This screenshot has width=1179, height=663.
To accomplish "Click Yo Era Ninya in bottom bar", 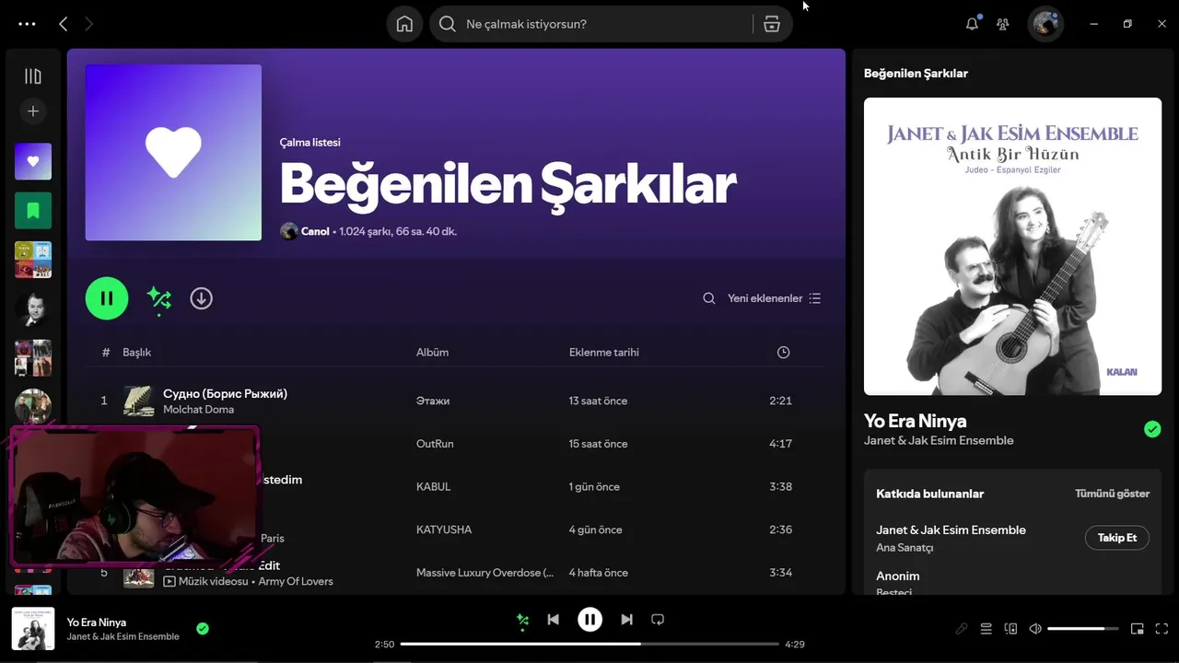I will (97, 622).
